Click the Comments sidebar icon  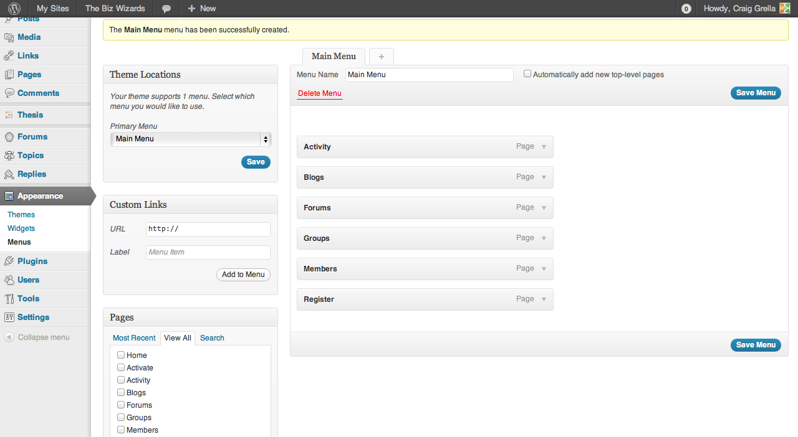click(9, 93)
